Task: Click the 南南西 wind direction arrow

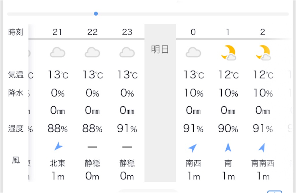Action: (262, 148)
